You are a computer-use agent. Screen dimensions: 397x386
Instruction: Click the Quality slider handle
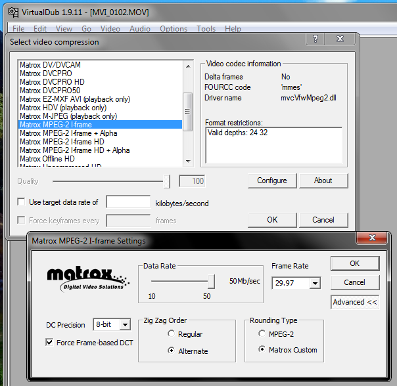[x=166, y=181]
